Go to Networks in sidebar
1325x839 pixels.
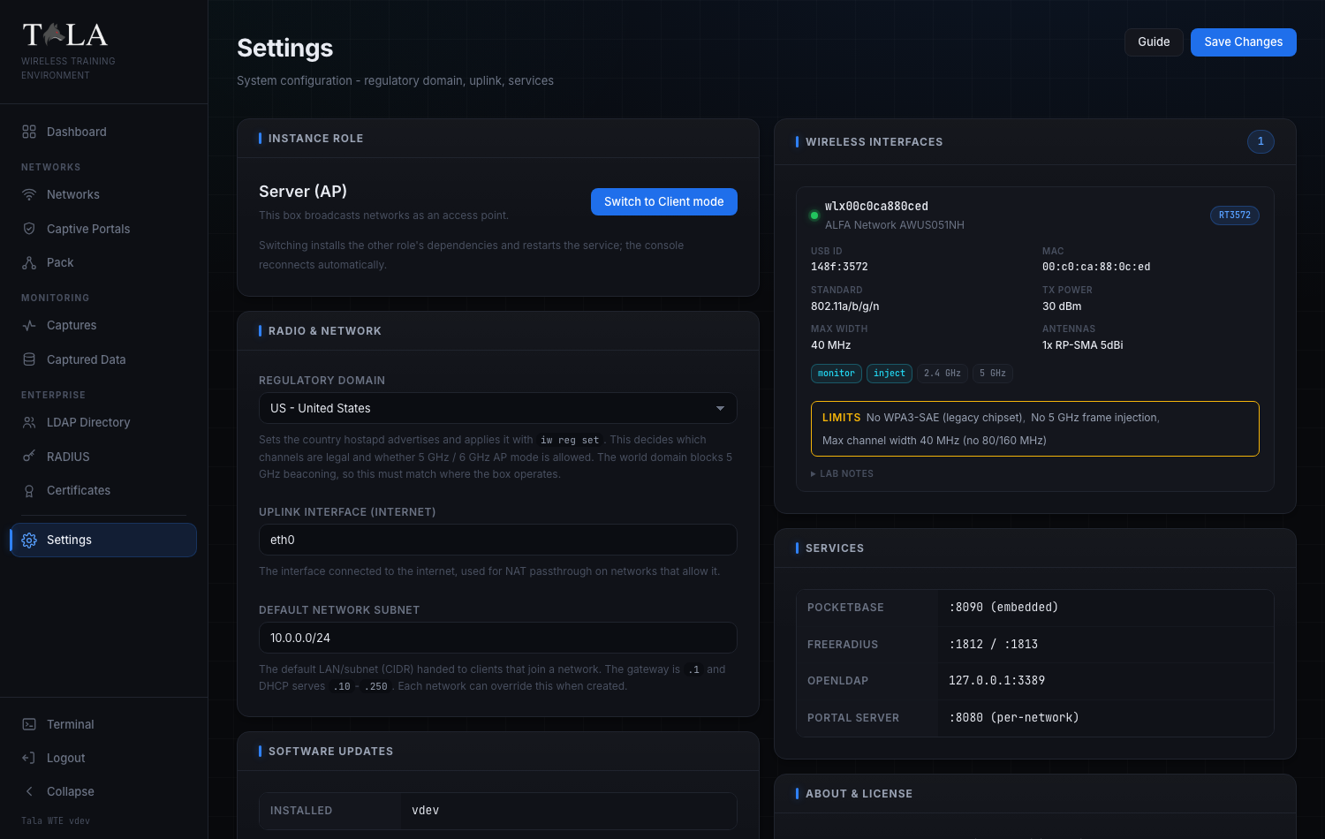(103, 194)
